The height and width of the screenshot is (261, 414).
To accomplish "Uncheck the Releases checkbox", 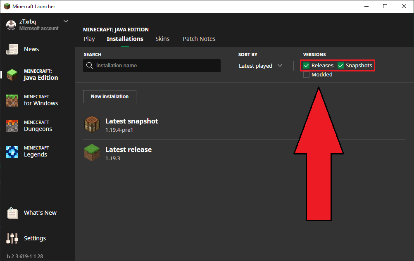I will pos(306,65).
